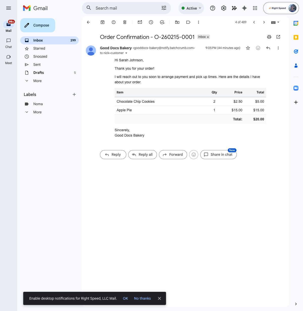This screenshot has width=303, height=311.
Task: Toggle the main menu hamburger
Action: click(9, 8)
